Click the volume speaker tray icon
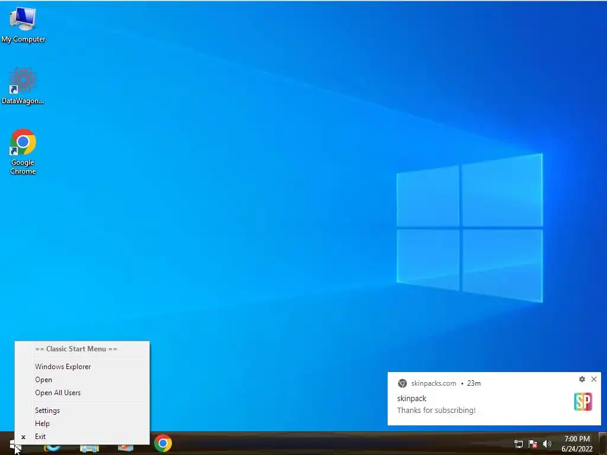607x455 pixels. click(547, 444)
